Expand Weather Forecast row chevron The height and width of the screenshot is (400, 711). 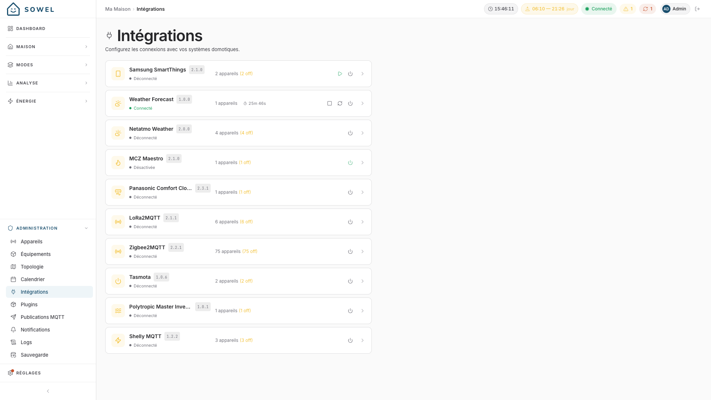[363, 103]
